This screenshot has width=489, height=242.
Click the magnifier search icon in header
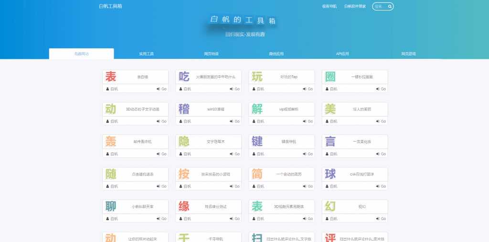pyautogui.click(x=390, y=6)
